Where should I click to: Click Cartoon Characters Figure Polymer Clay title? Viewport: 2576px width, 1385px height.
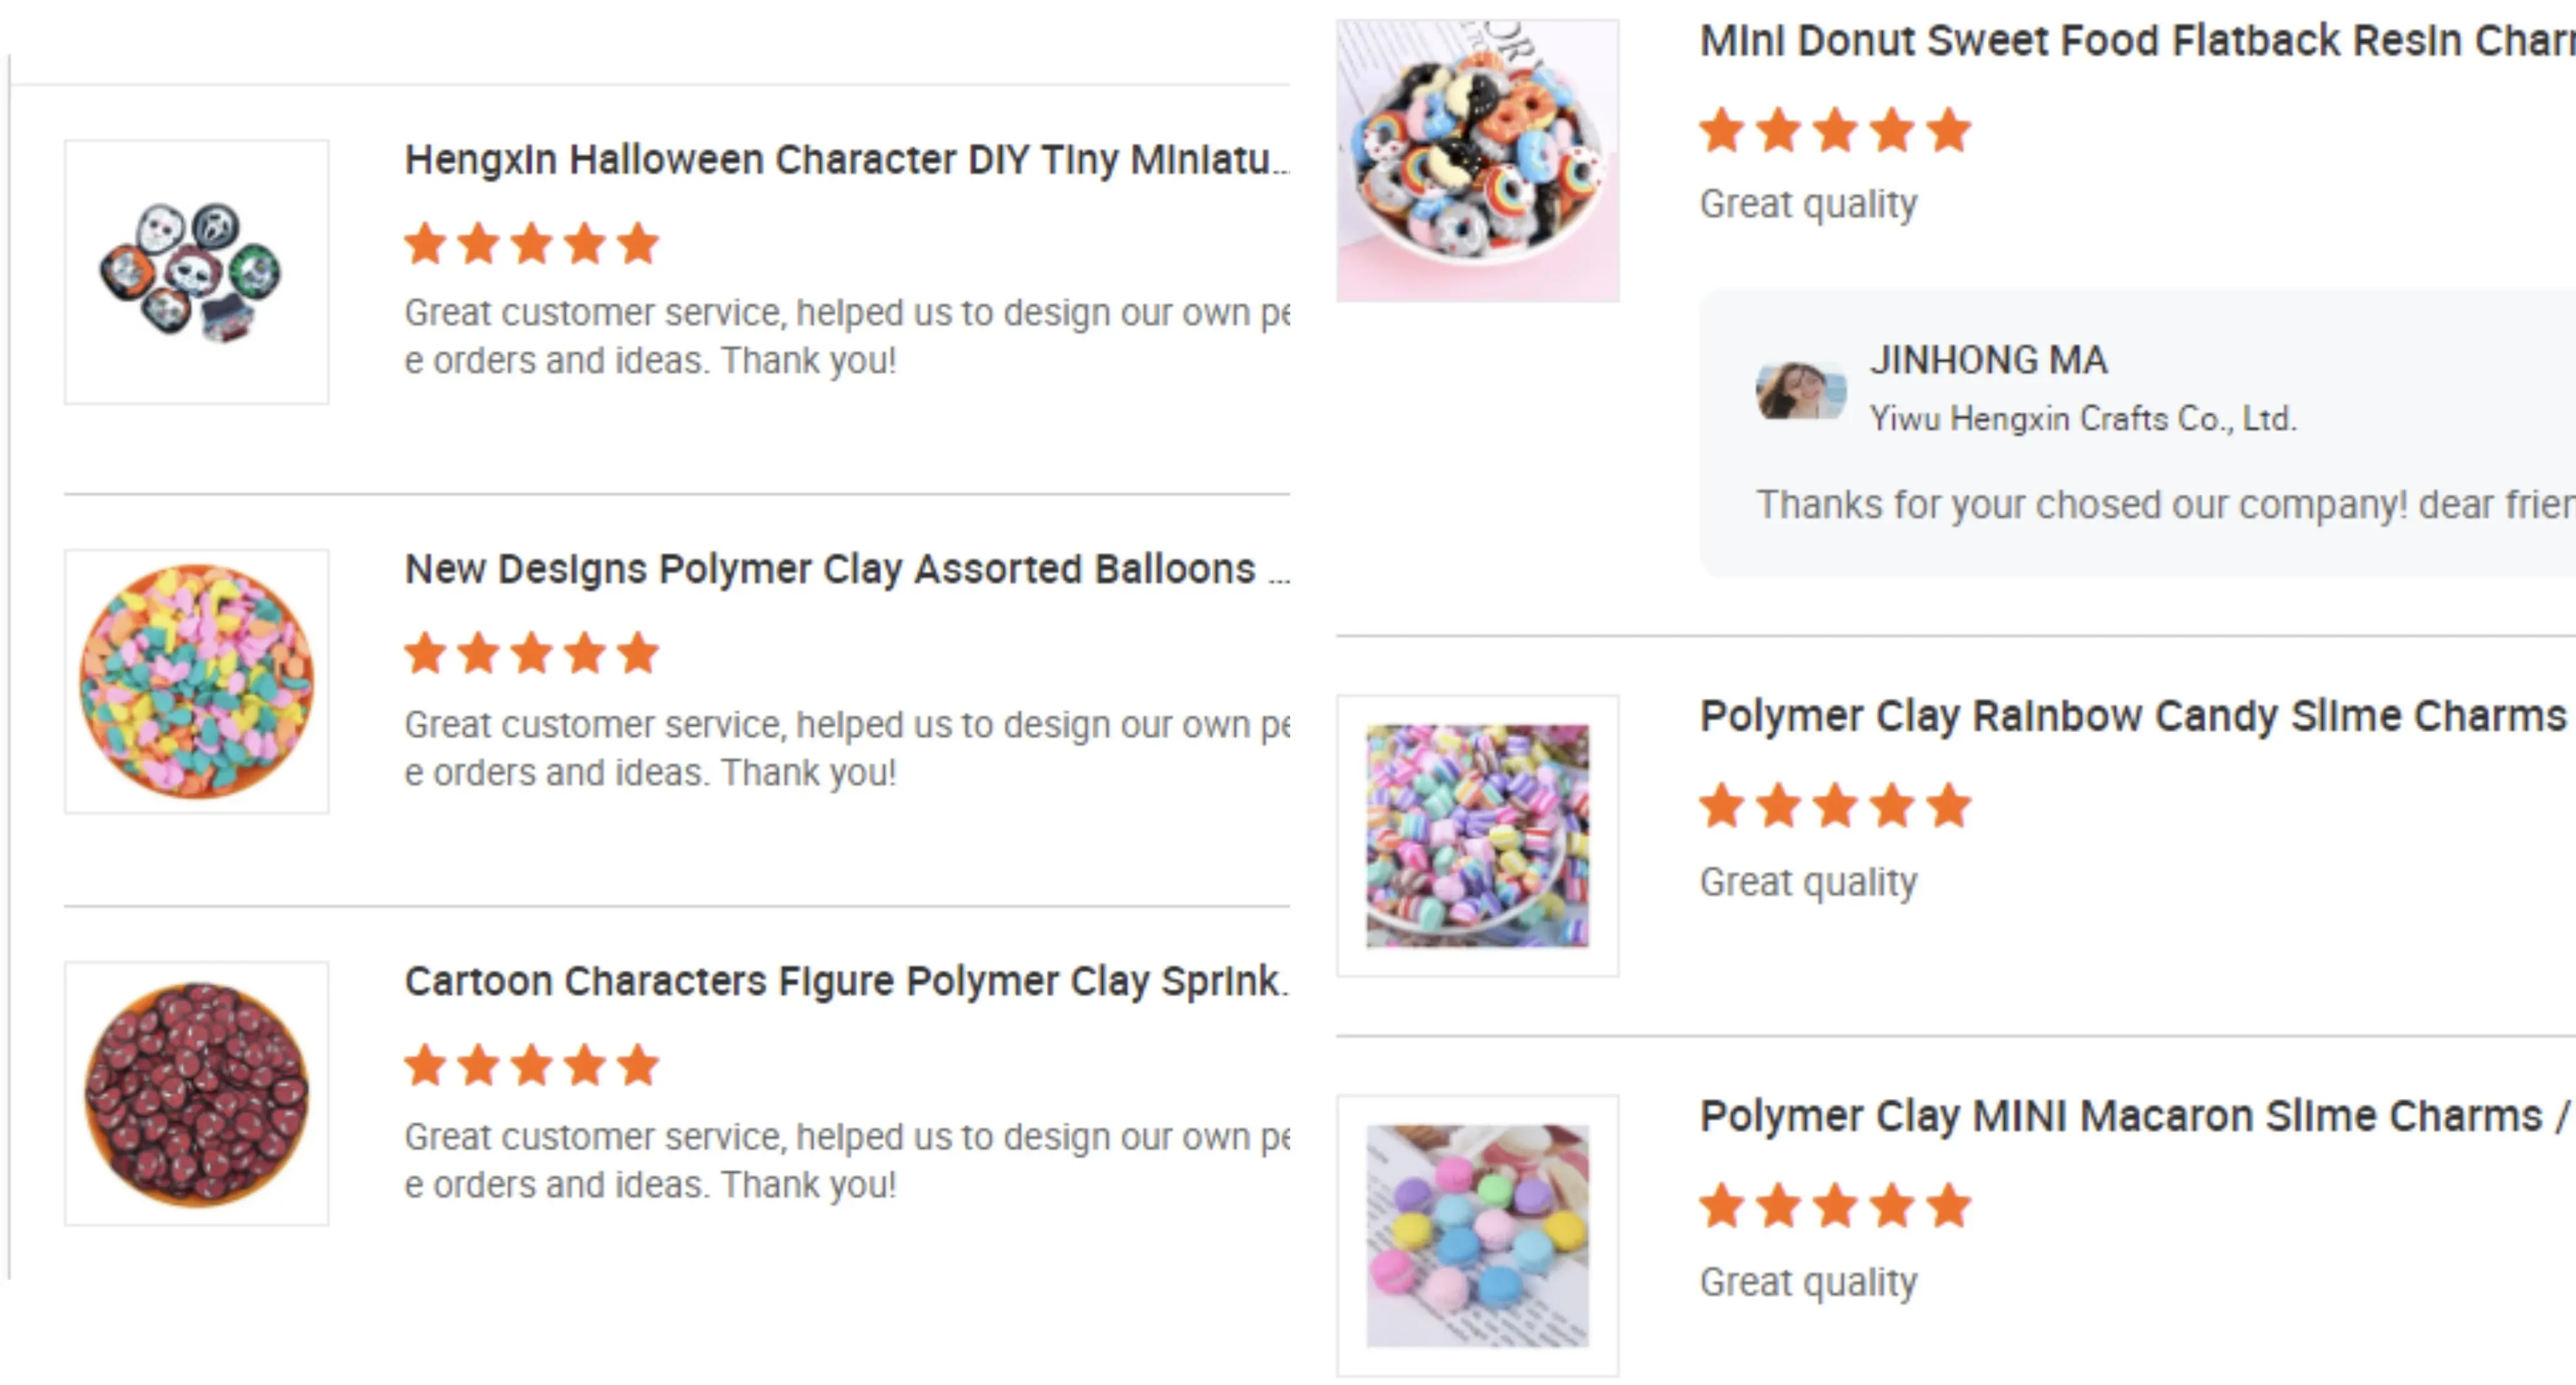pos(845,981)
